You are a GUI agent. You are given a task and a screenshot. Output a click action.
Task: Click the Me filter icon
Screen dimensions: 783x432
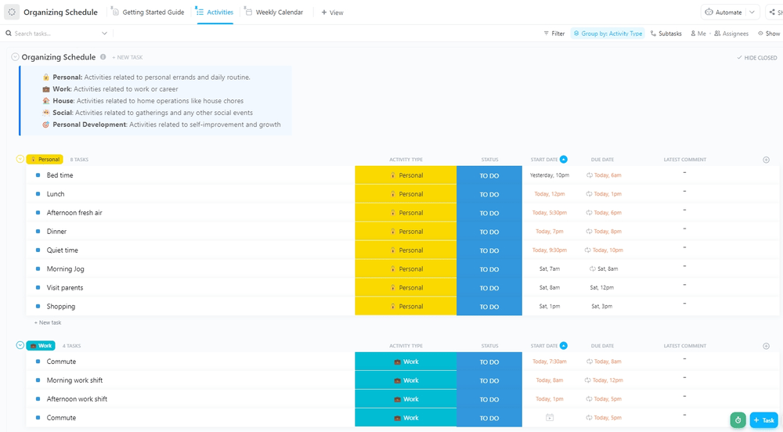point(693,34)
